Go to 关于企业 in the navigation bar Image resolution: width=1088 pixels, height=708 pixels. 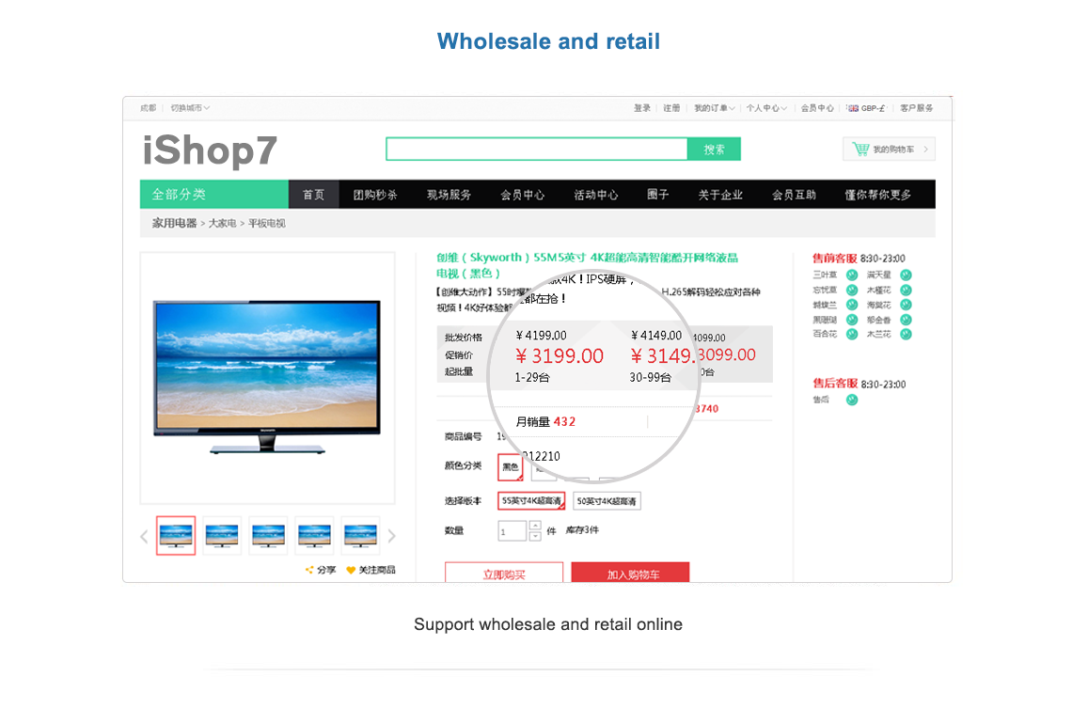point(720,195)
